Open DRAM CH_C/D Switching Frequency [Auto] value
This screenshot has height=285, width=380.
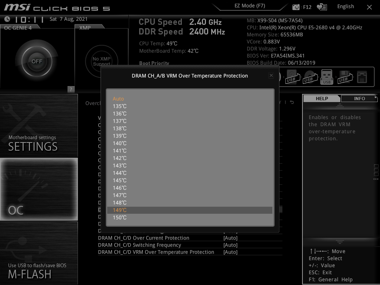(x=230, y=245)
